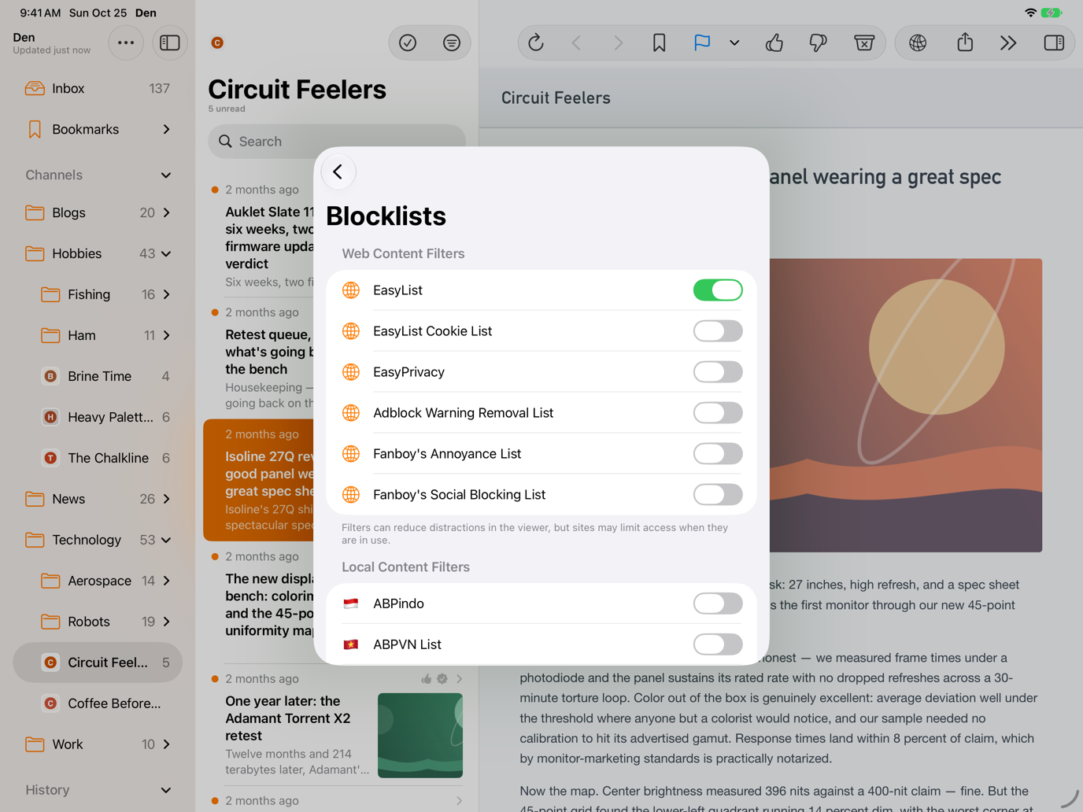
Task: Mark all as read checkmark icon
Action: click(x=408, y=42)
